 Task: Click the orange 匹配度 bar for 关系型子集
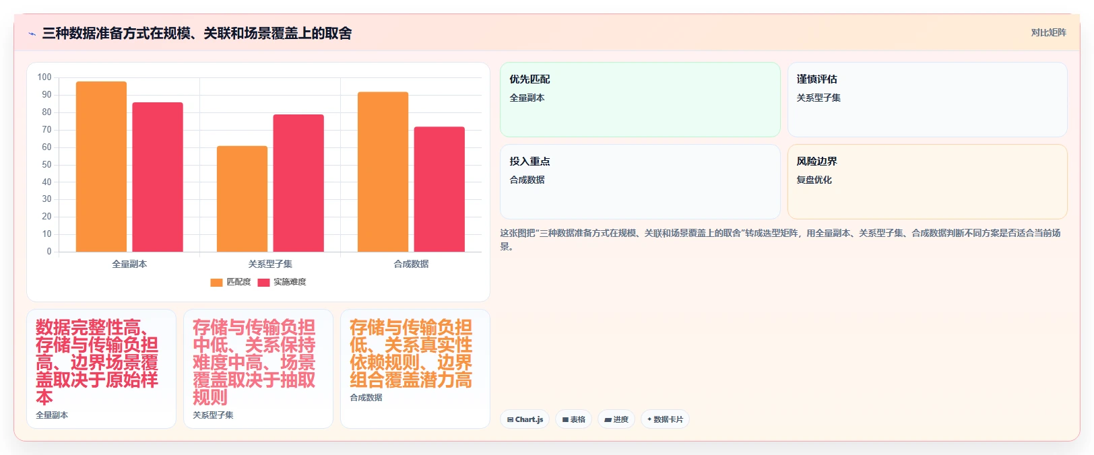click(x=242, y=199)
